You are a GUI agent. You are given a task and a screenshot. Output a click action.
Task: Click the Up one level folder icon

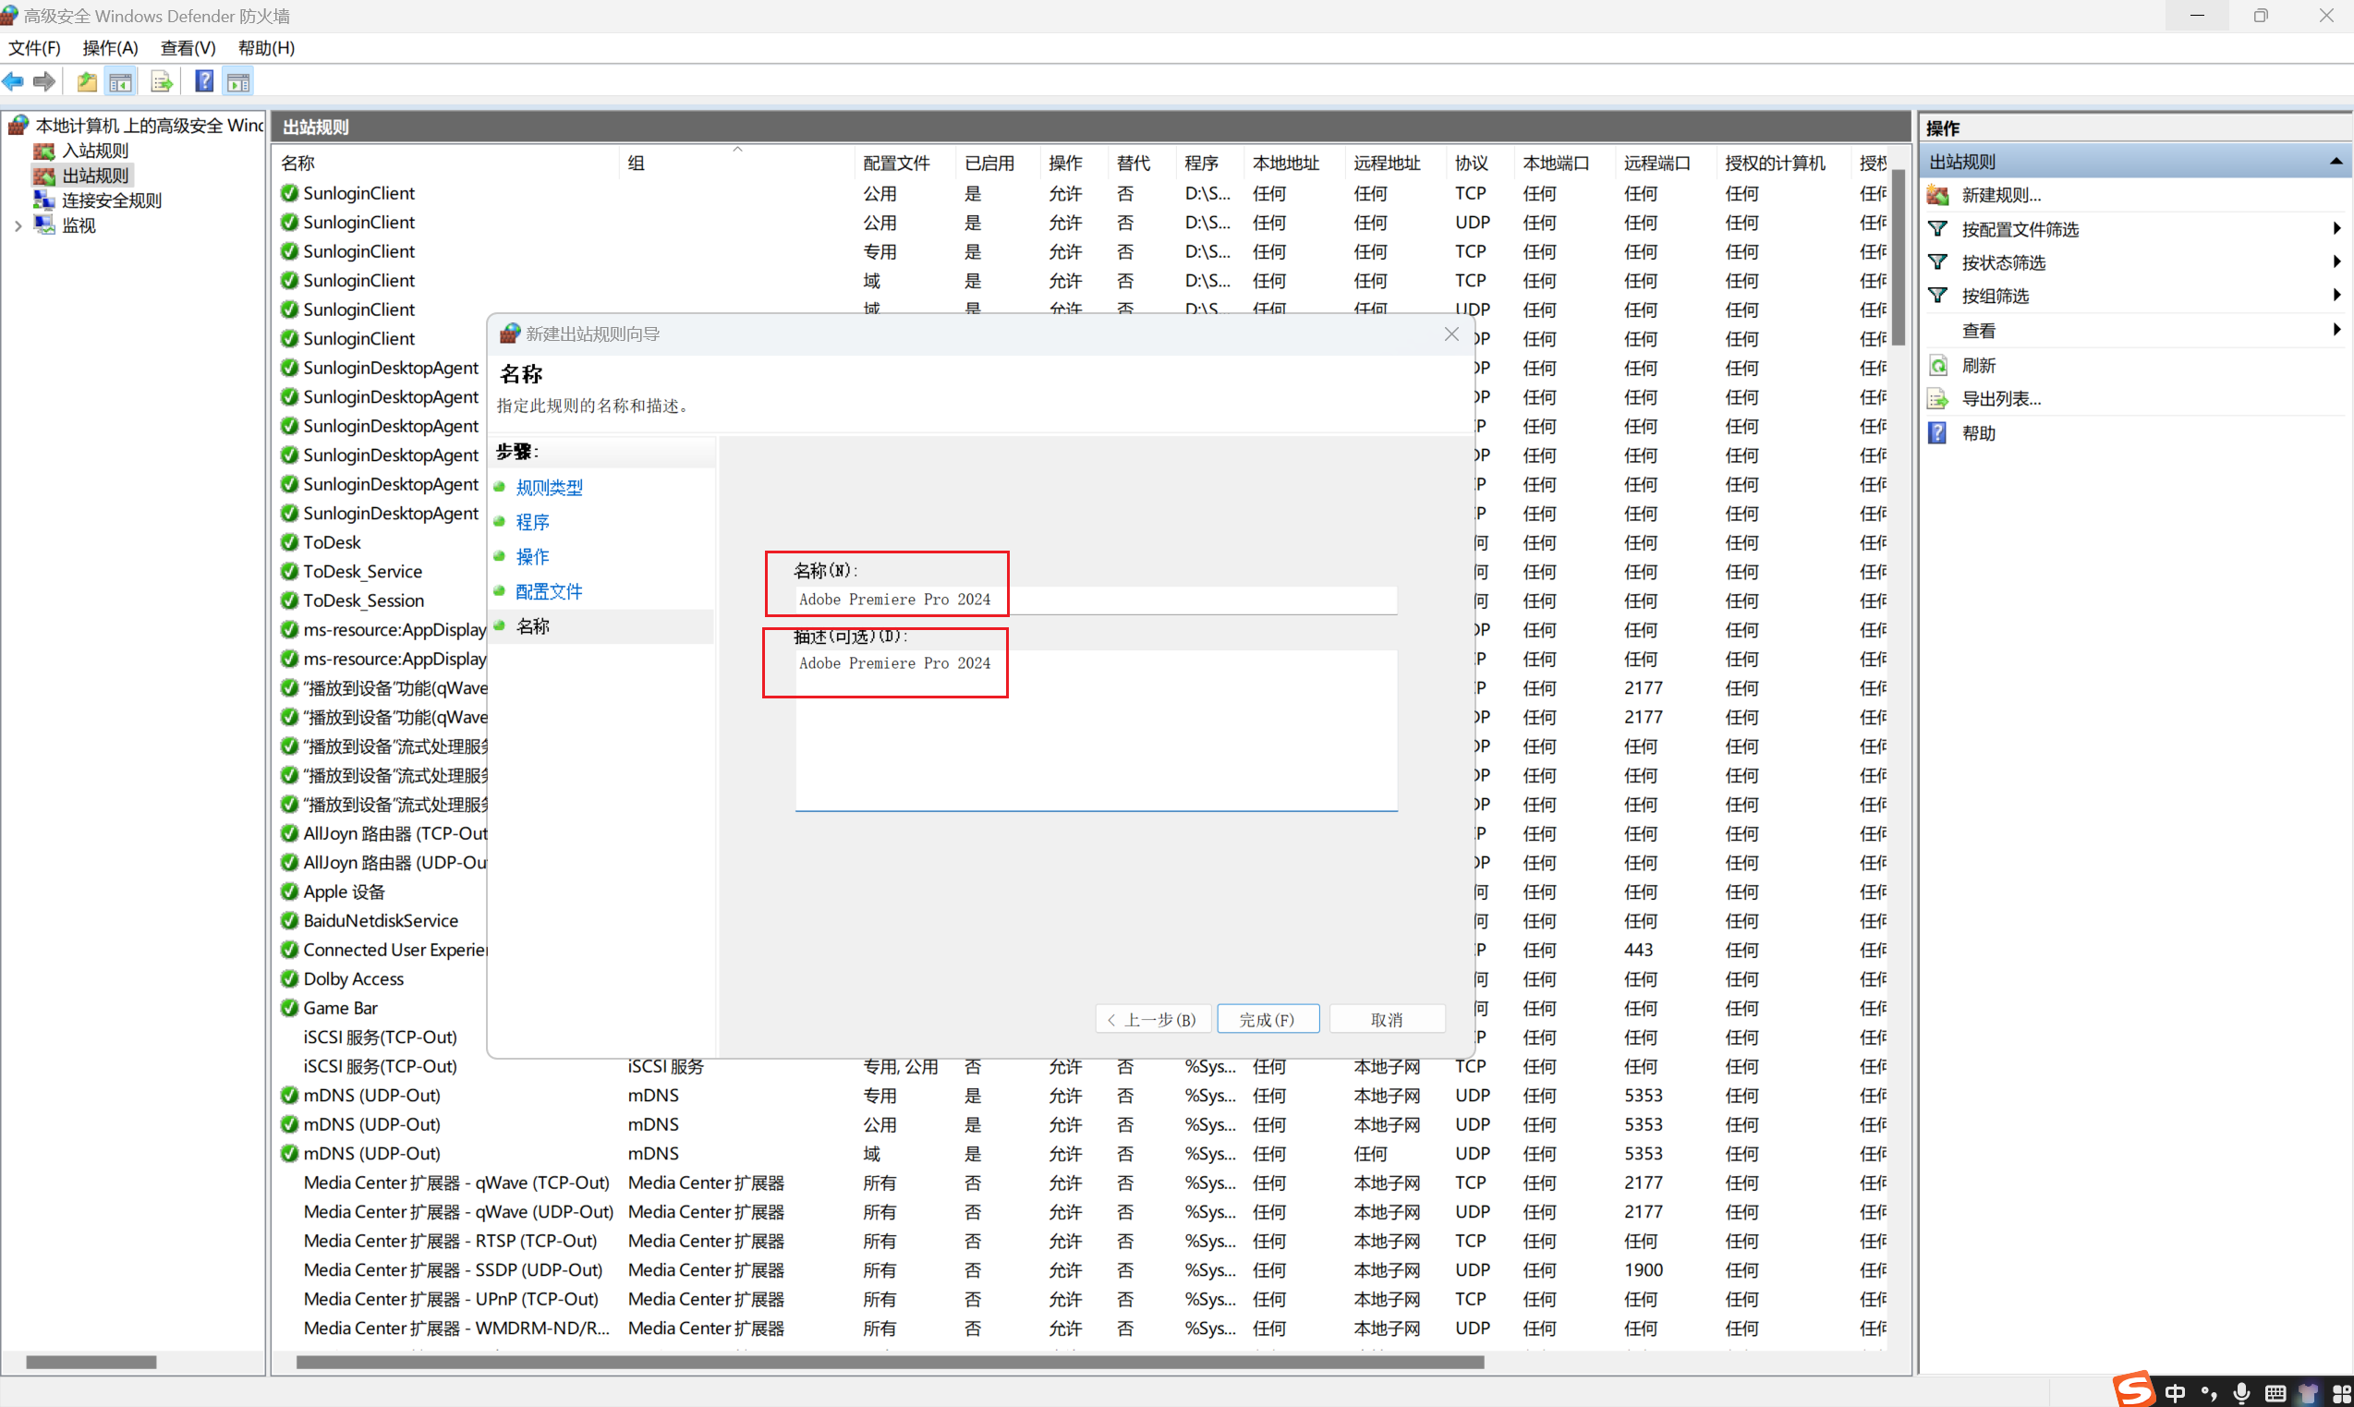coord(87,82)
